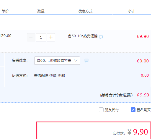Click the dropdown chevron arrow in 店铺优惠

(x=76, y=60)
